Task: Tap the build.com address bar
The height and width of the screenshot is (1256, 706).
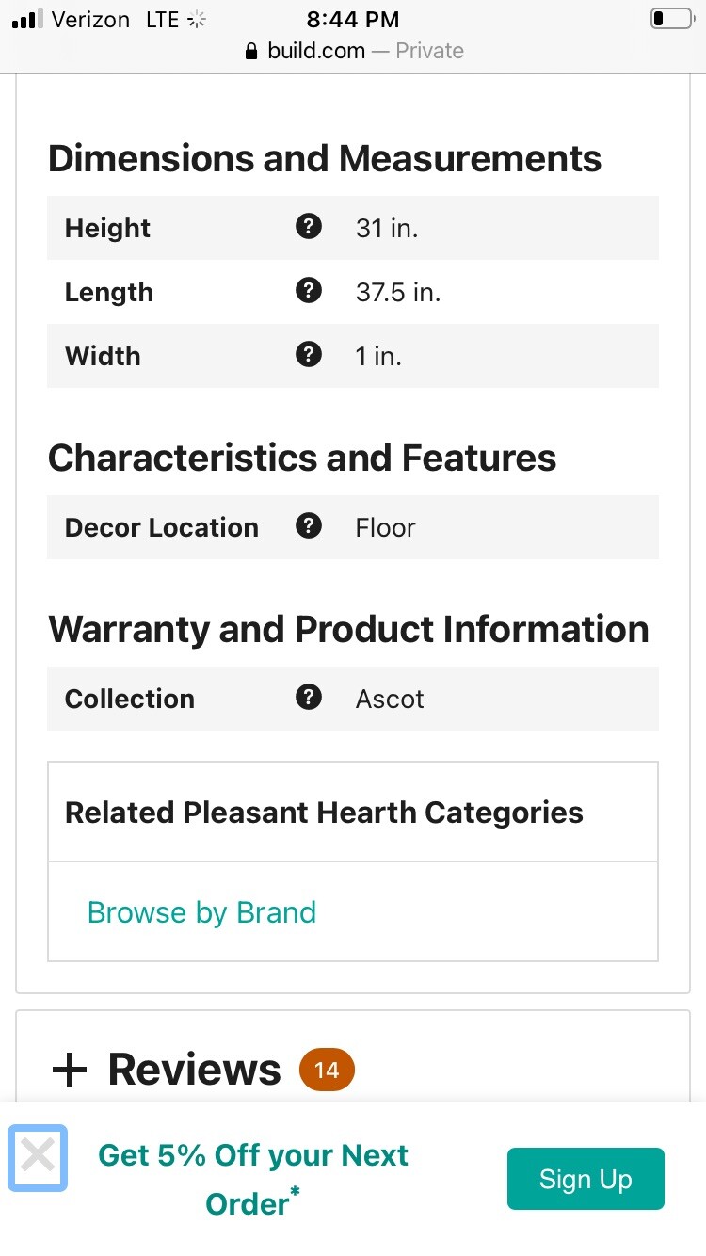Action: tap(354, 51)
